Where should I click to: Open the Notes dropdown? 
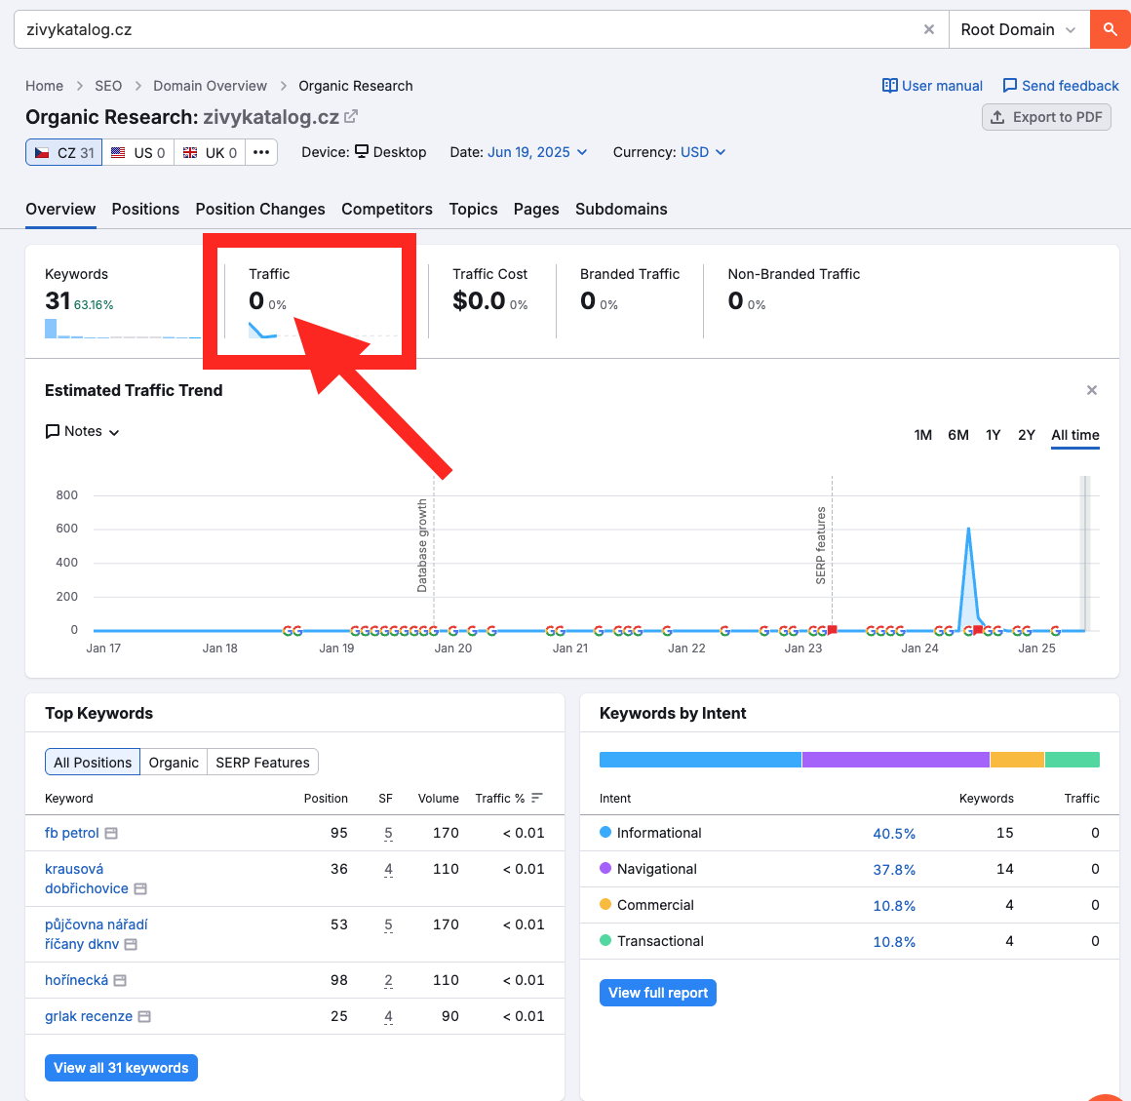[82, 431]
